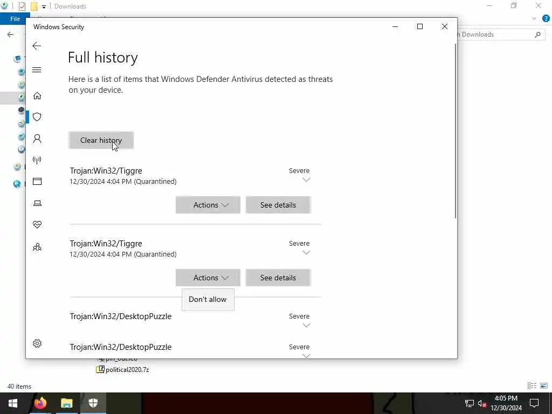See details of the first Trojan:Win32/Tiggre entry
Screen dimensions: 552x414
coord(278,205)
